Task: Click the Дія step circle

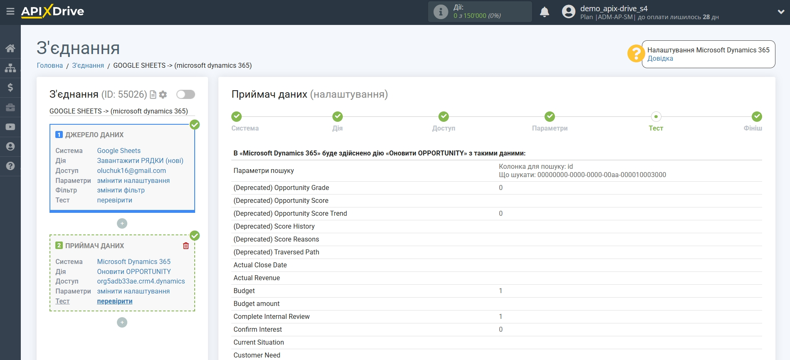Action: tap(337, 116)
